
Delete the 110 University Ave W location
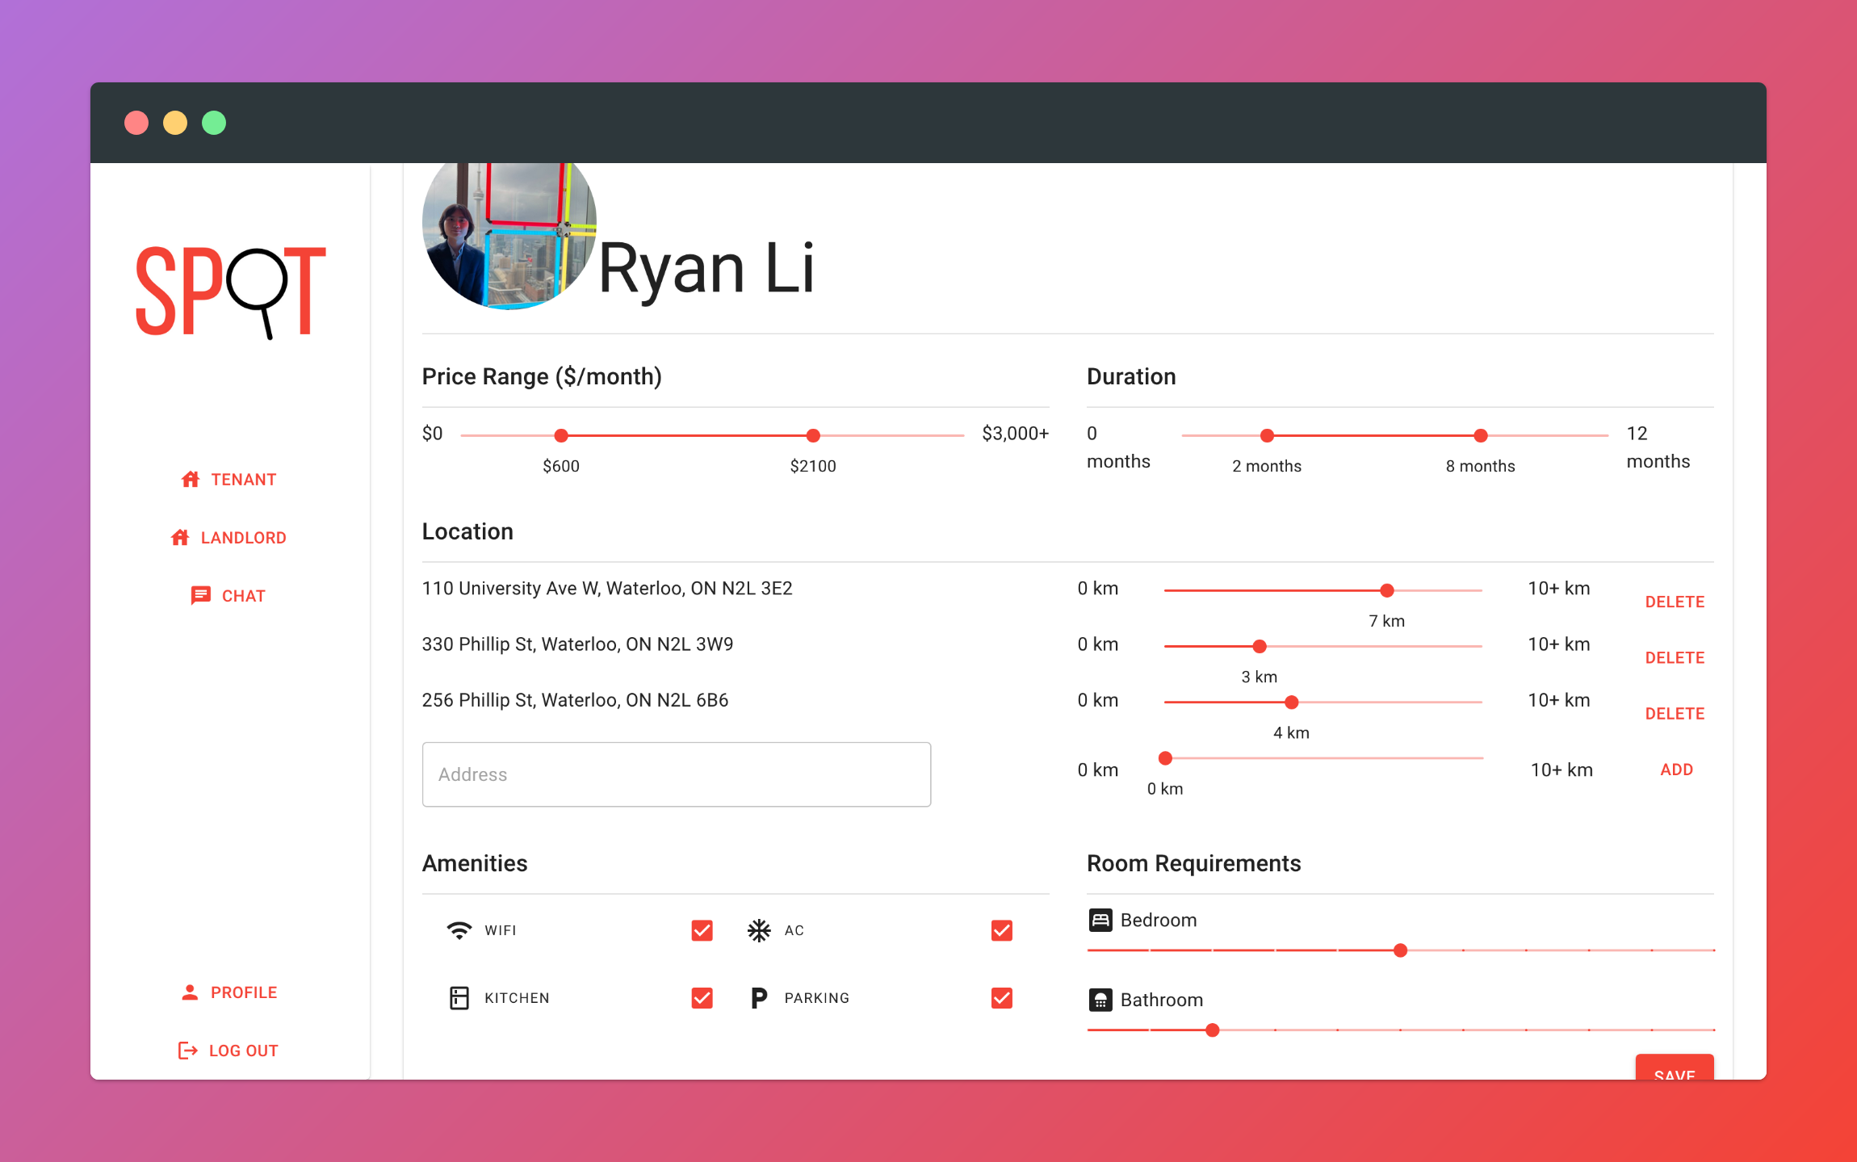[1675, 602]
